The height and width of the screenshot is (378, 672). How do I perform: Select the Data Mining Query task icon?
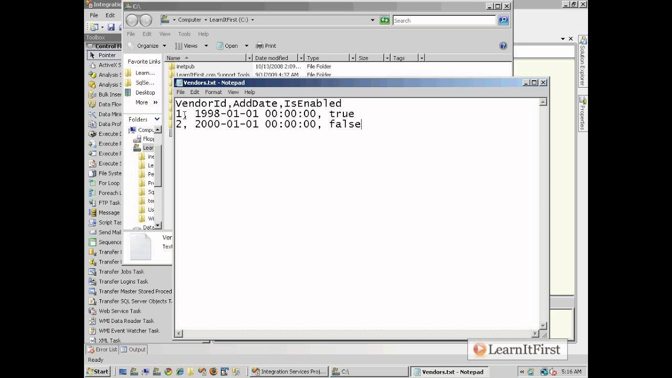(x=92, y=114)
